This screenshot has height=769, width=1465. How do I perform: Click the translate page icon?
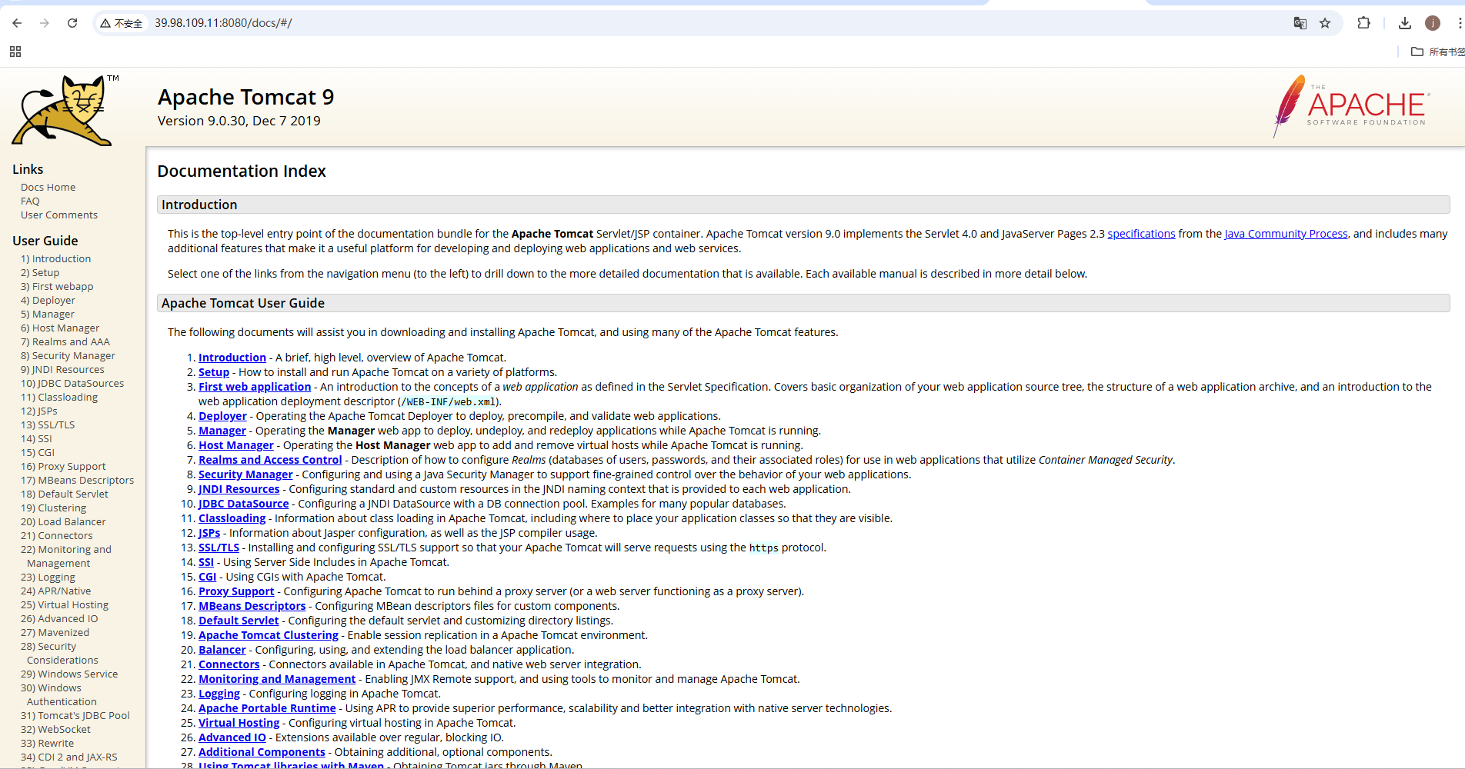point(1300,23)
